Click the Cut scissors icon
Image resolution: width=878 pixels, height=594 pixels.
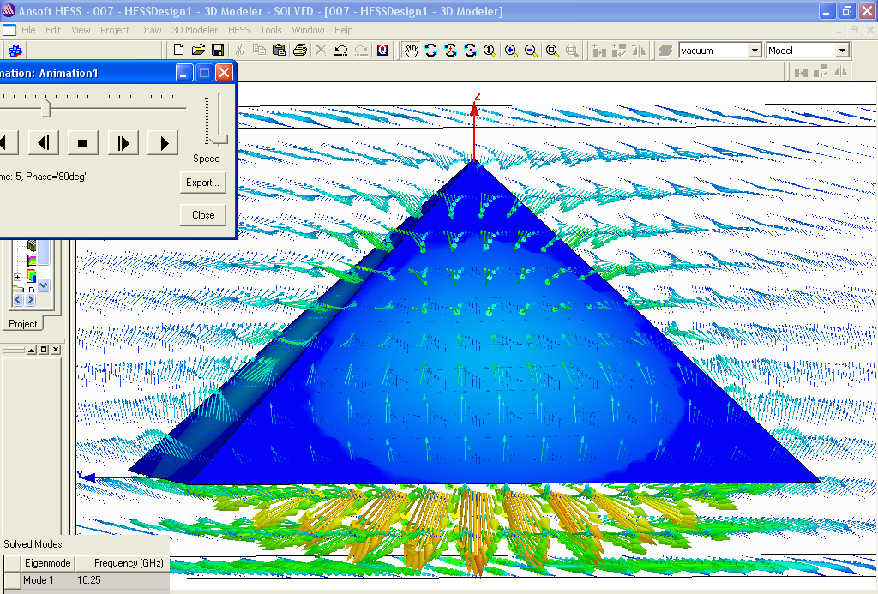240,50
